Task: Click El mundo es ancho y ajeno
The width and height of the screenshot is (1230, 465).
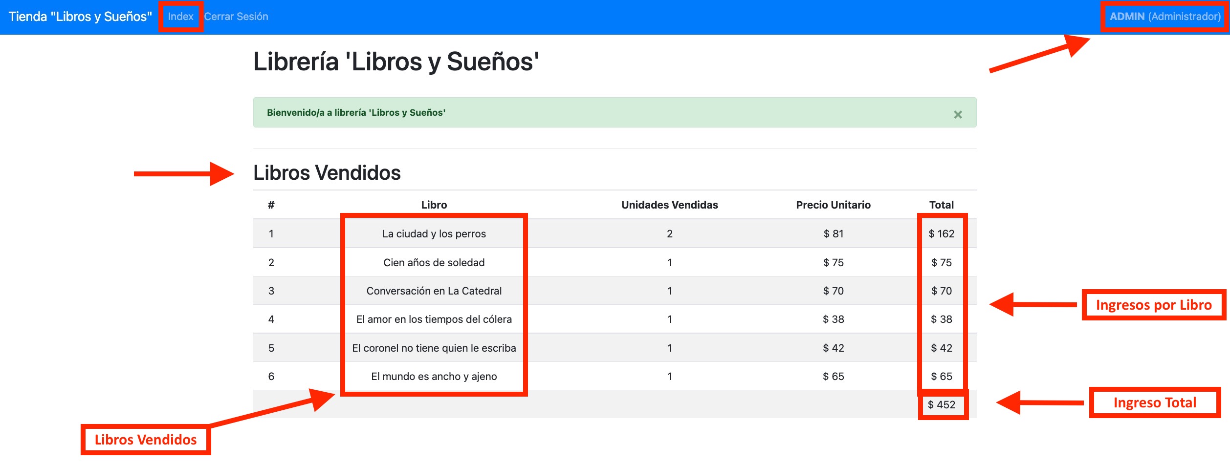Action: pos(434,376)
